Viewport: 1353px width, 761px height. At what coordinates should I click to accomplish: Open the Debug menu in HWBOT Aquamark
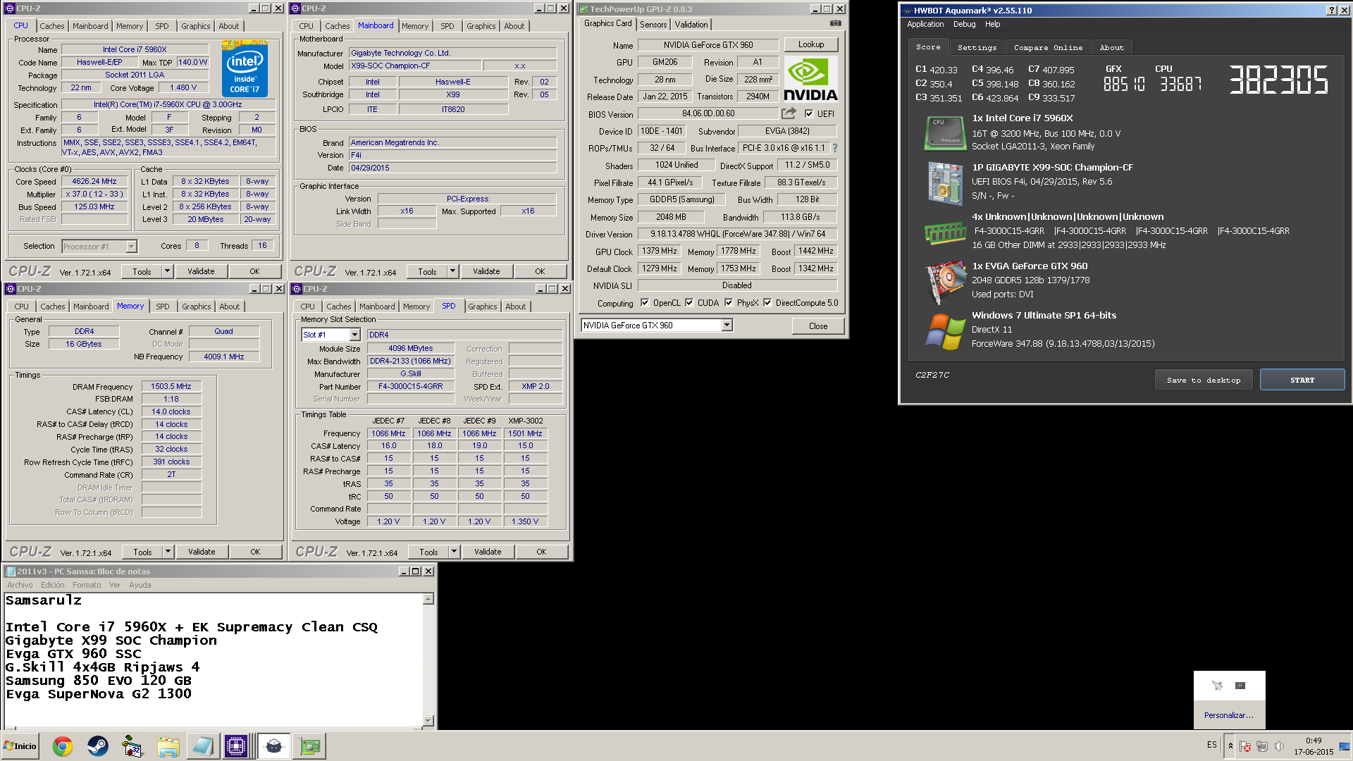[x=965, y=24]
